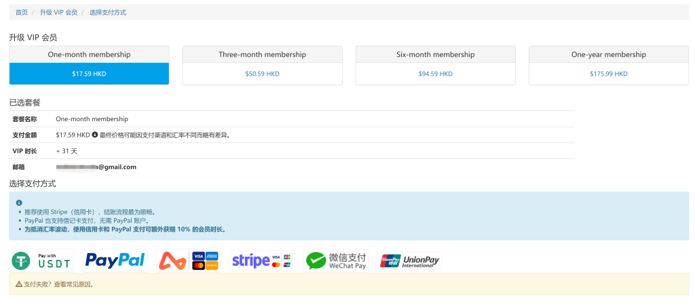Pay with USDT Tether logo
Viewport: 695px width, 308px height.
pyautogui.click(x=41, y=261)
